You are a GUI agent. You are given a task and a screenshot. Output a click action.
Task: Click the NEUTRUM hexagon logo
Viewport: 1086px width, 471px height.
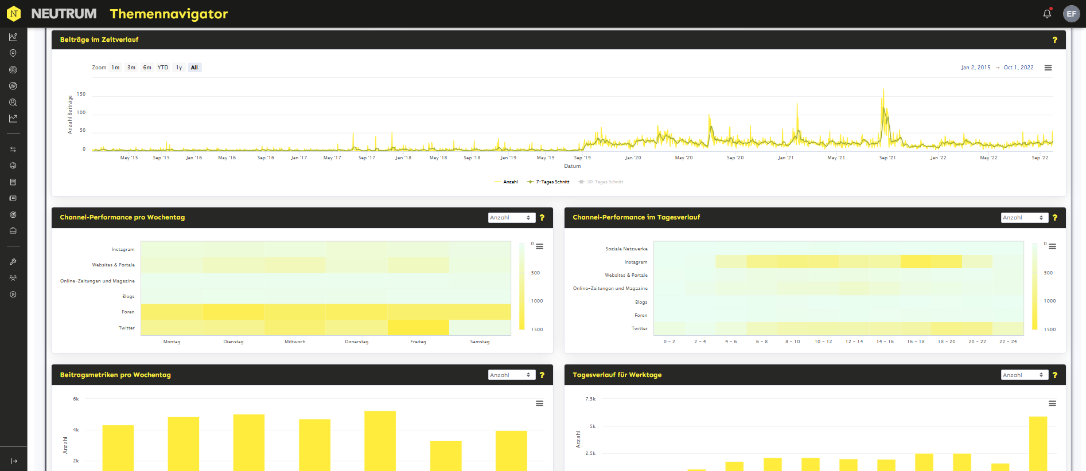[13, 13]
